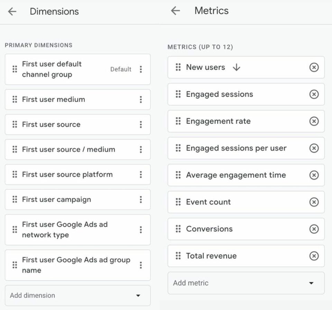Remove the Conversions metric
Viewport: 332px width, 310px height.
314,229
